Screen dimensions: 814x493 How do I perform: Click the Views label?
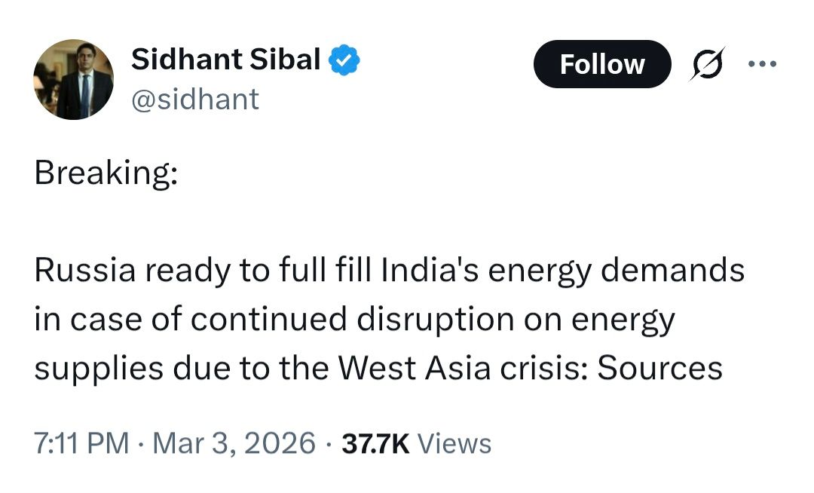454,443
